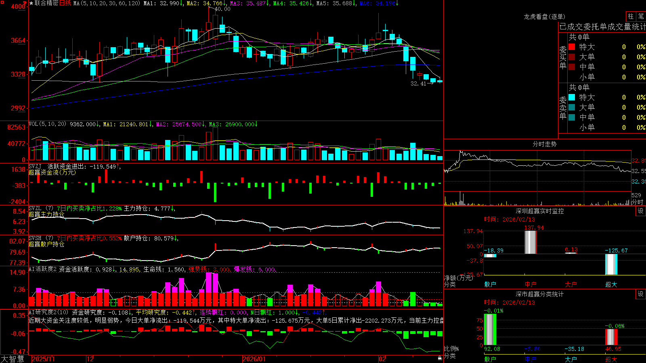Click the 已成交委托单成交量统计 header
Viewport: 646px width, 363px height.
coord(602,27)
